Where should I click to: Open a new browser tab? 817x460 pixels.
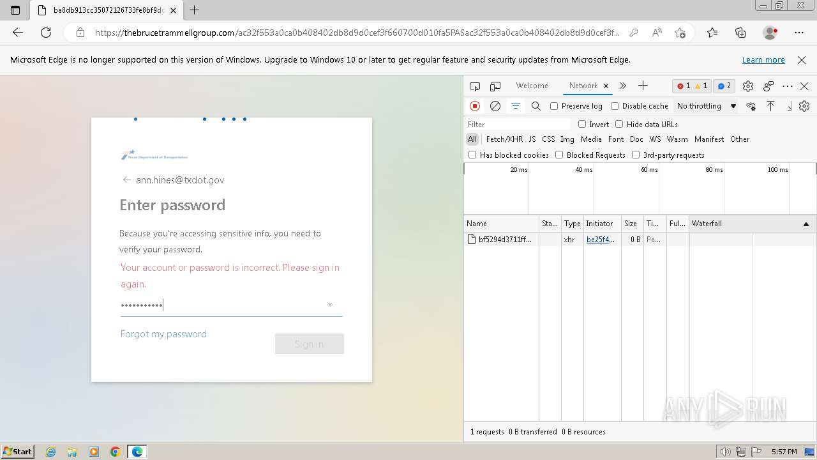click(x=195, y=10)
